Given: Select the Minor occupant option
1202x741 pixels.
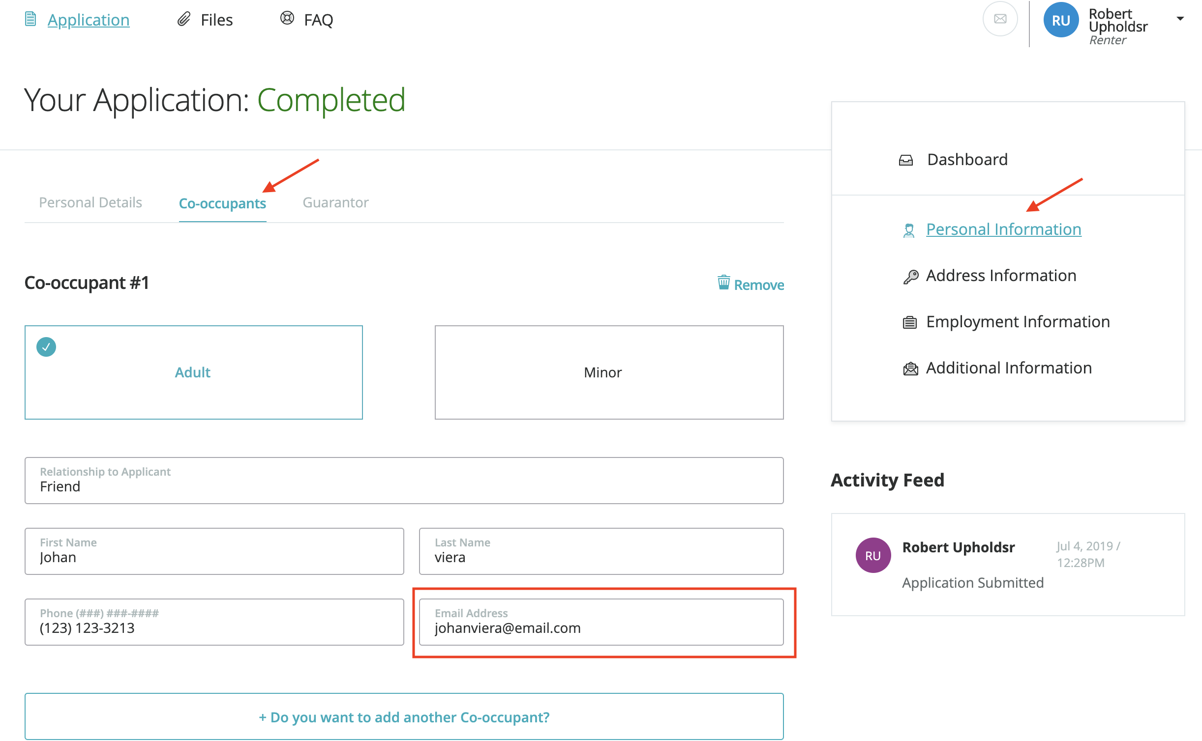Looking at the screenshot, I should [x=609, y=372].
